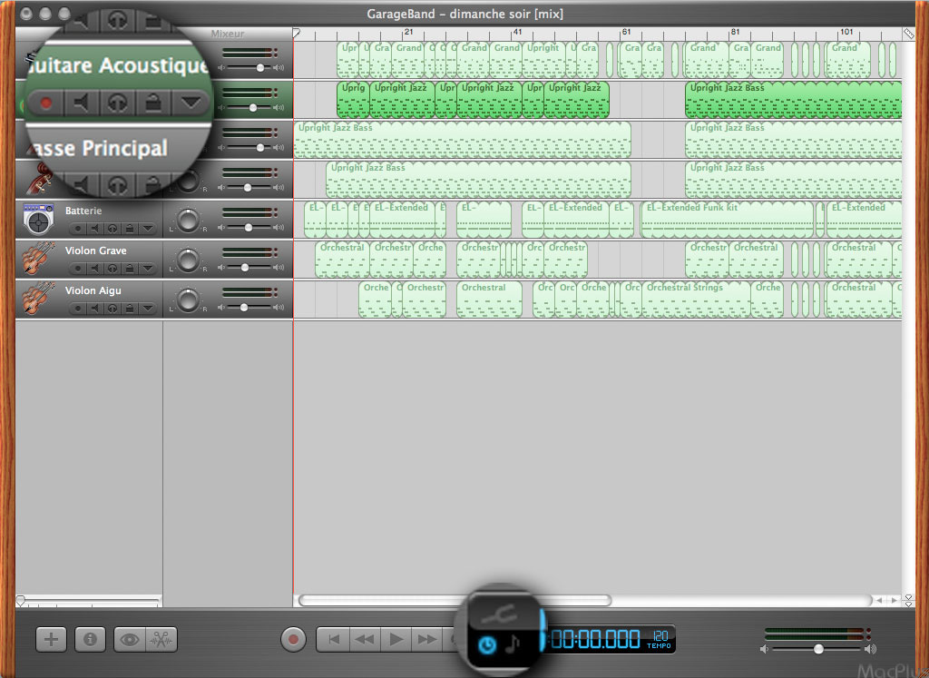Enable recording on the Batterie track
Screen dimensions: 929x678
[x=78, y=228]
